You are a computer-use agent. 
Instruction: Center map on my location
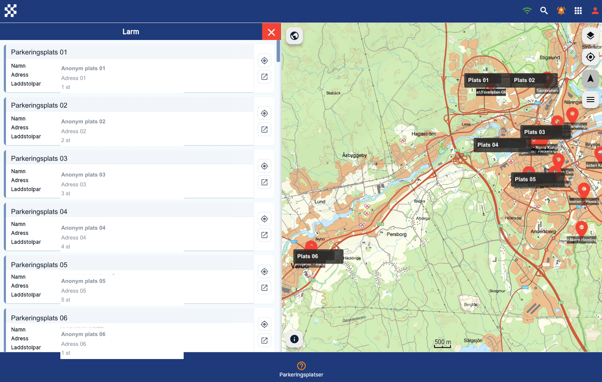pyautogui.click(x=590, y=57)
